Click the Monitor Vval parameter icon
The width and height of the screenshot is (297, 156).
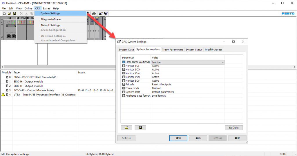point(124,77)
